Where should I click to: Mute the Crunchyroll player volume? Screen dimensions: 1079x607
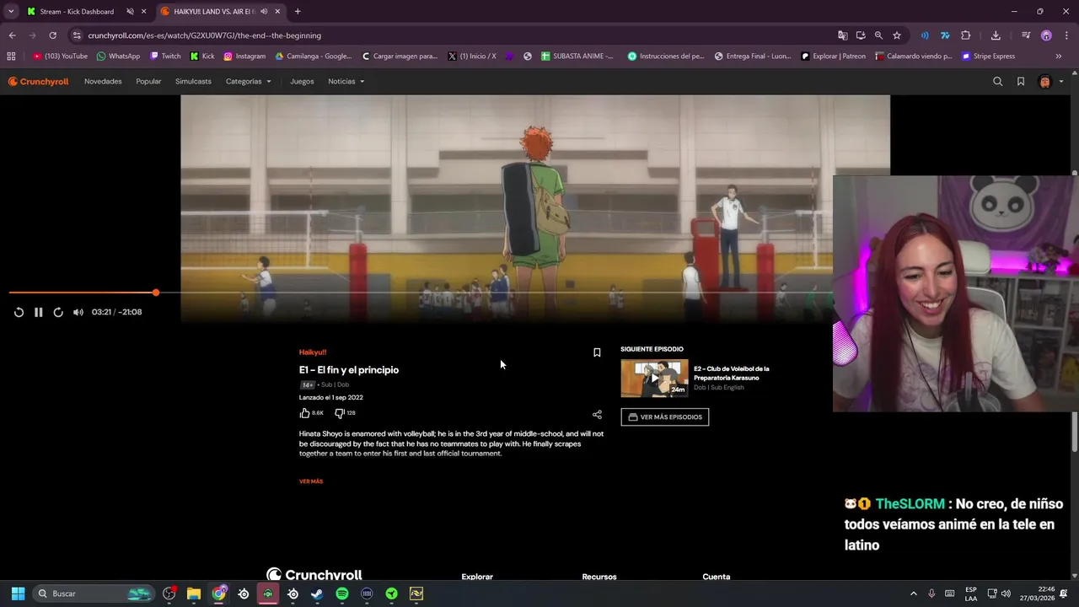(x=78, y=312)
